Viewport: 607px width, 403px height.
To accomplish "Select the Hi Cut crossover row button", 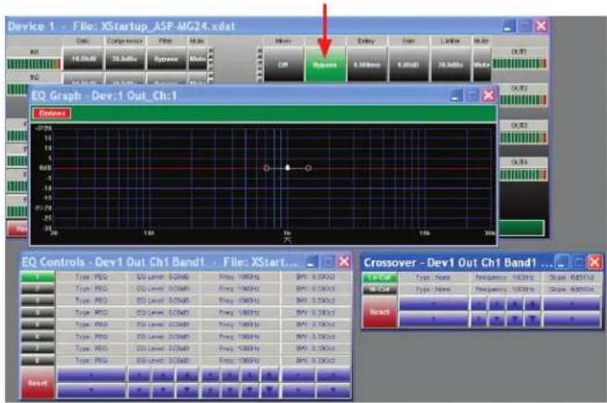I will (x=380, y=289).
